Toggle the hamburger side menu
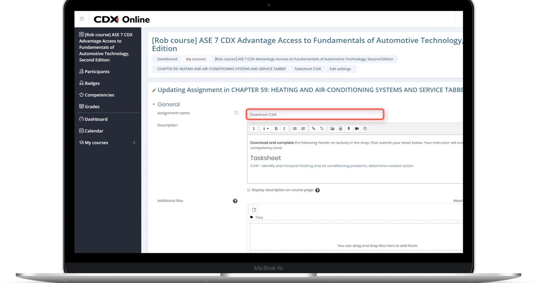 click(x=81, y=19)
